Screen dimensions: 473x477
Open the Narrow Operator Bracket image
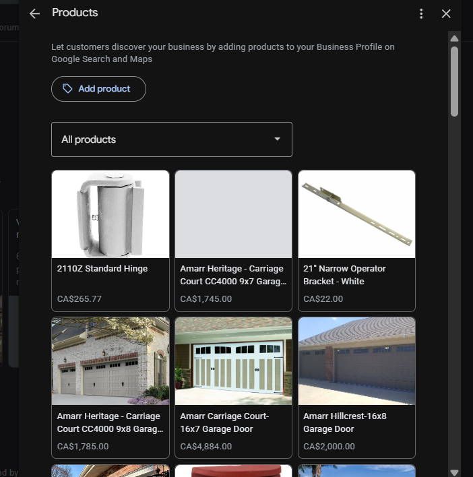tap(356, 214)
